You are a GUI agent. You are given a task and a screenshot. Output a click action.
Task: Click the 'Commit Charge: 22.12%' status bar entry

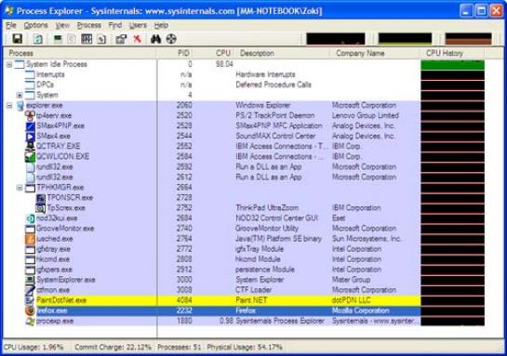113,348
